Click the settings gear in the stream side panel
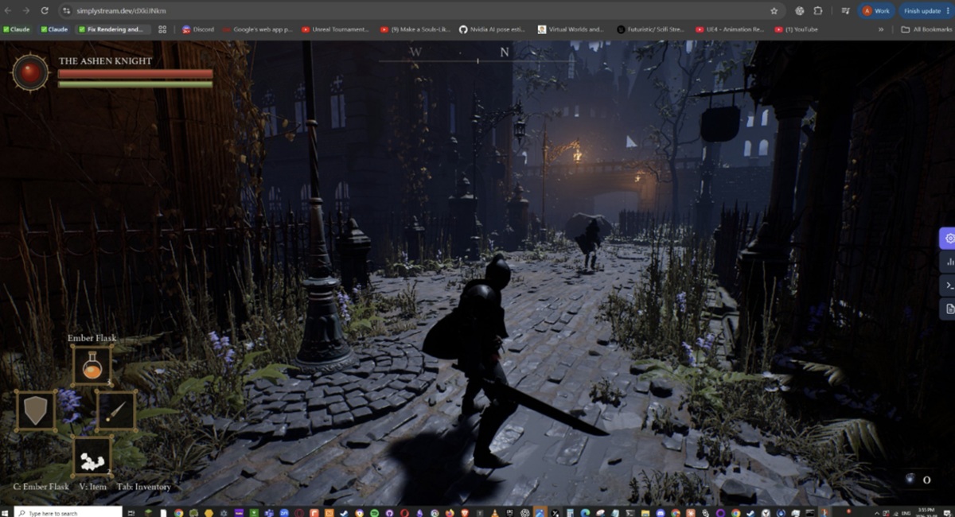This screenshot has width=955, height=517. pyautogui.click(x=948, y=238)
